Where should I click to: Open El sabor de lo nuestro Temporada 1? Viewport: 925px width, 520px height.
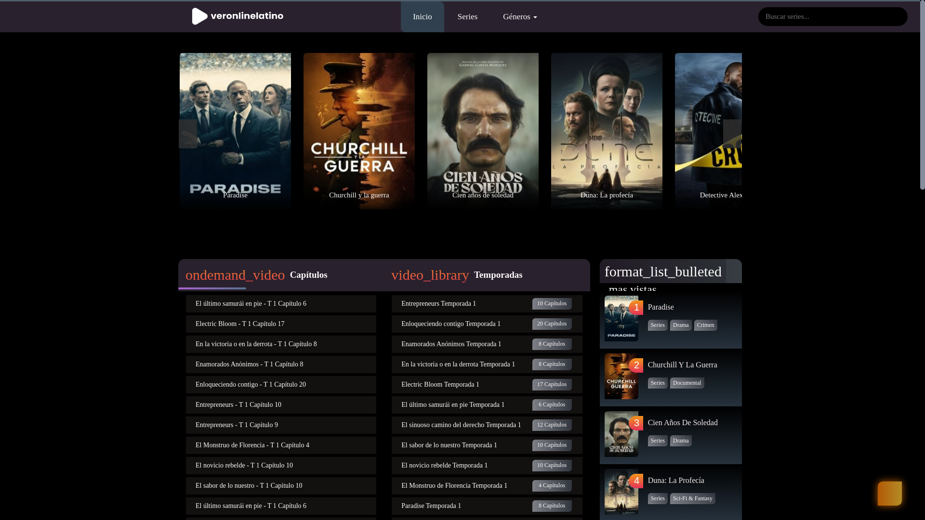[487, 445]
